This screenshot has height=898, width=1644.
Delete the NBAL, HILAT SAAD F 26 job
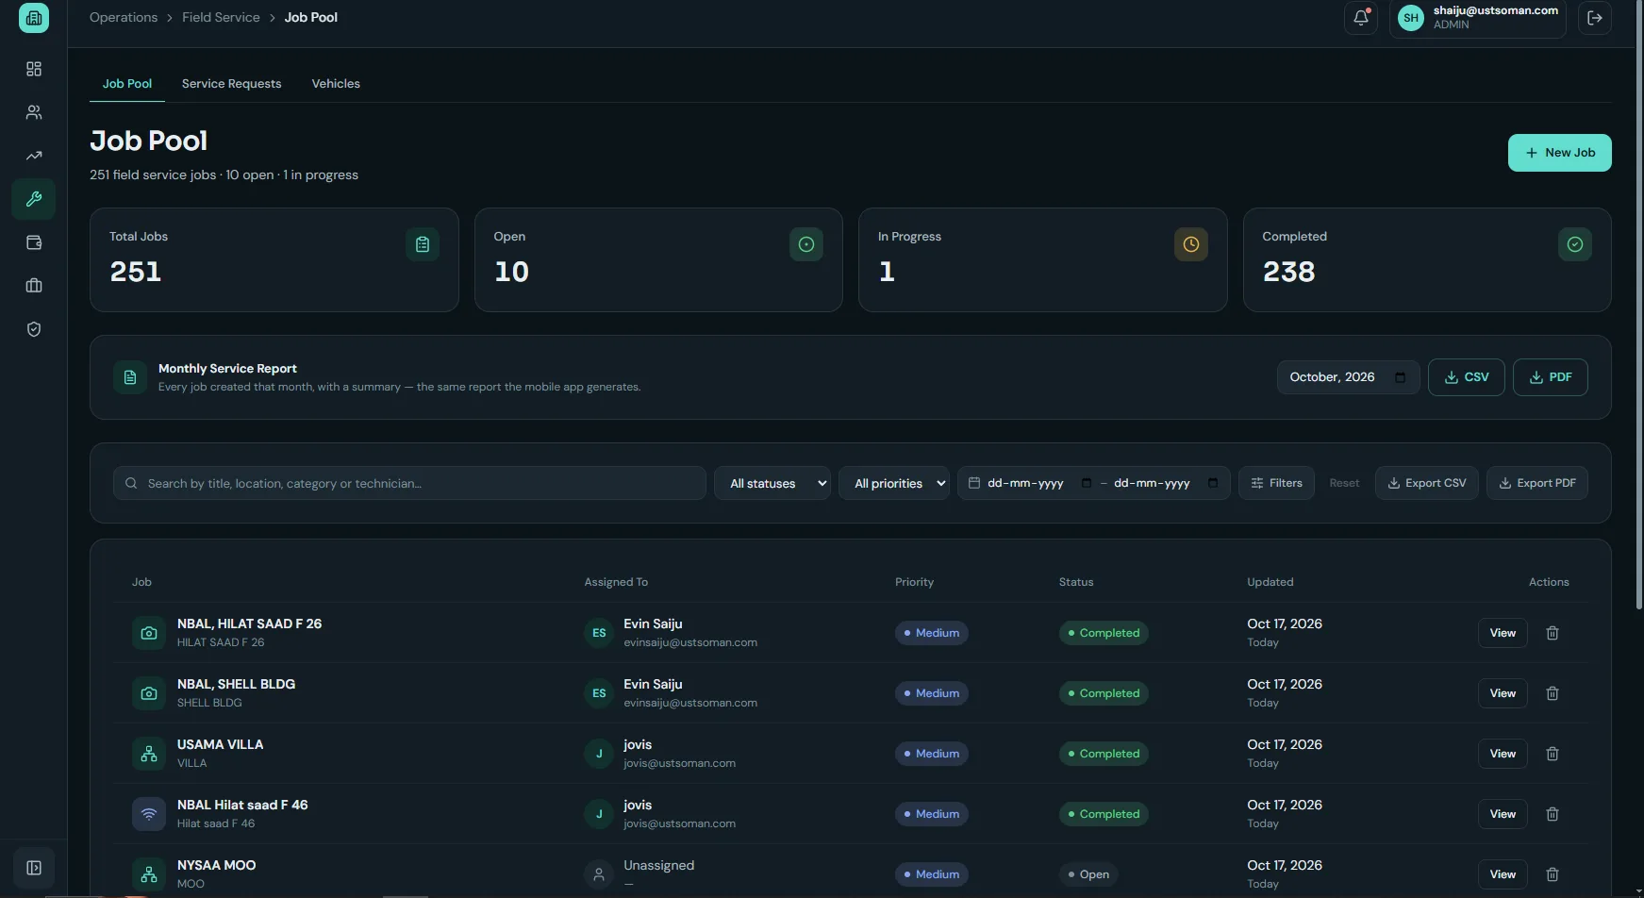pyautogui.click(x=1553, y=633)
